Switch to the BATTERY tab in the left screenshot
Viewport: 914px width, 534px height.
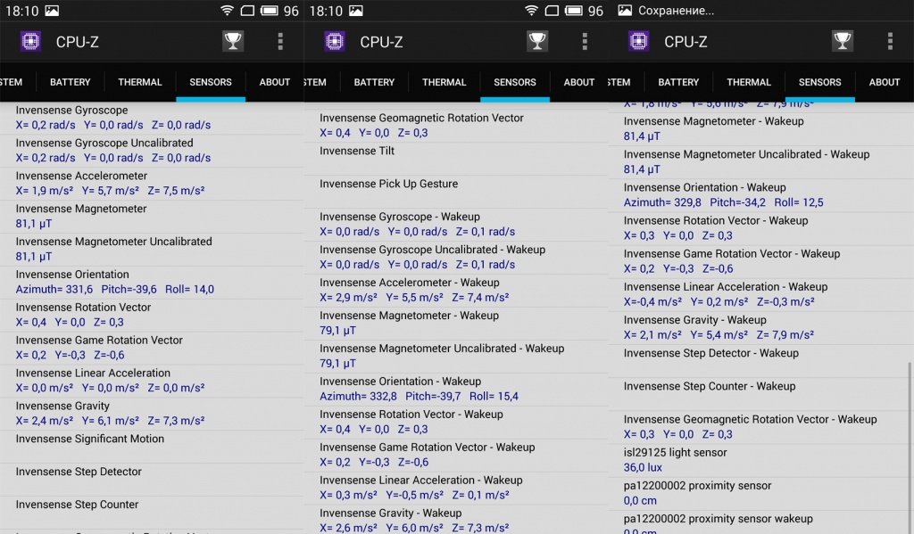70,82
